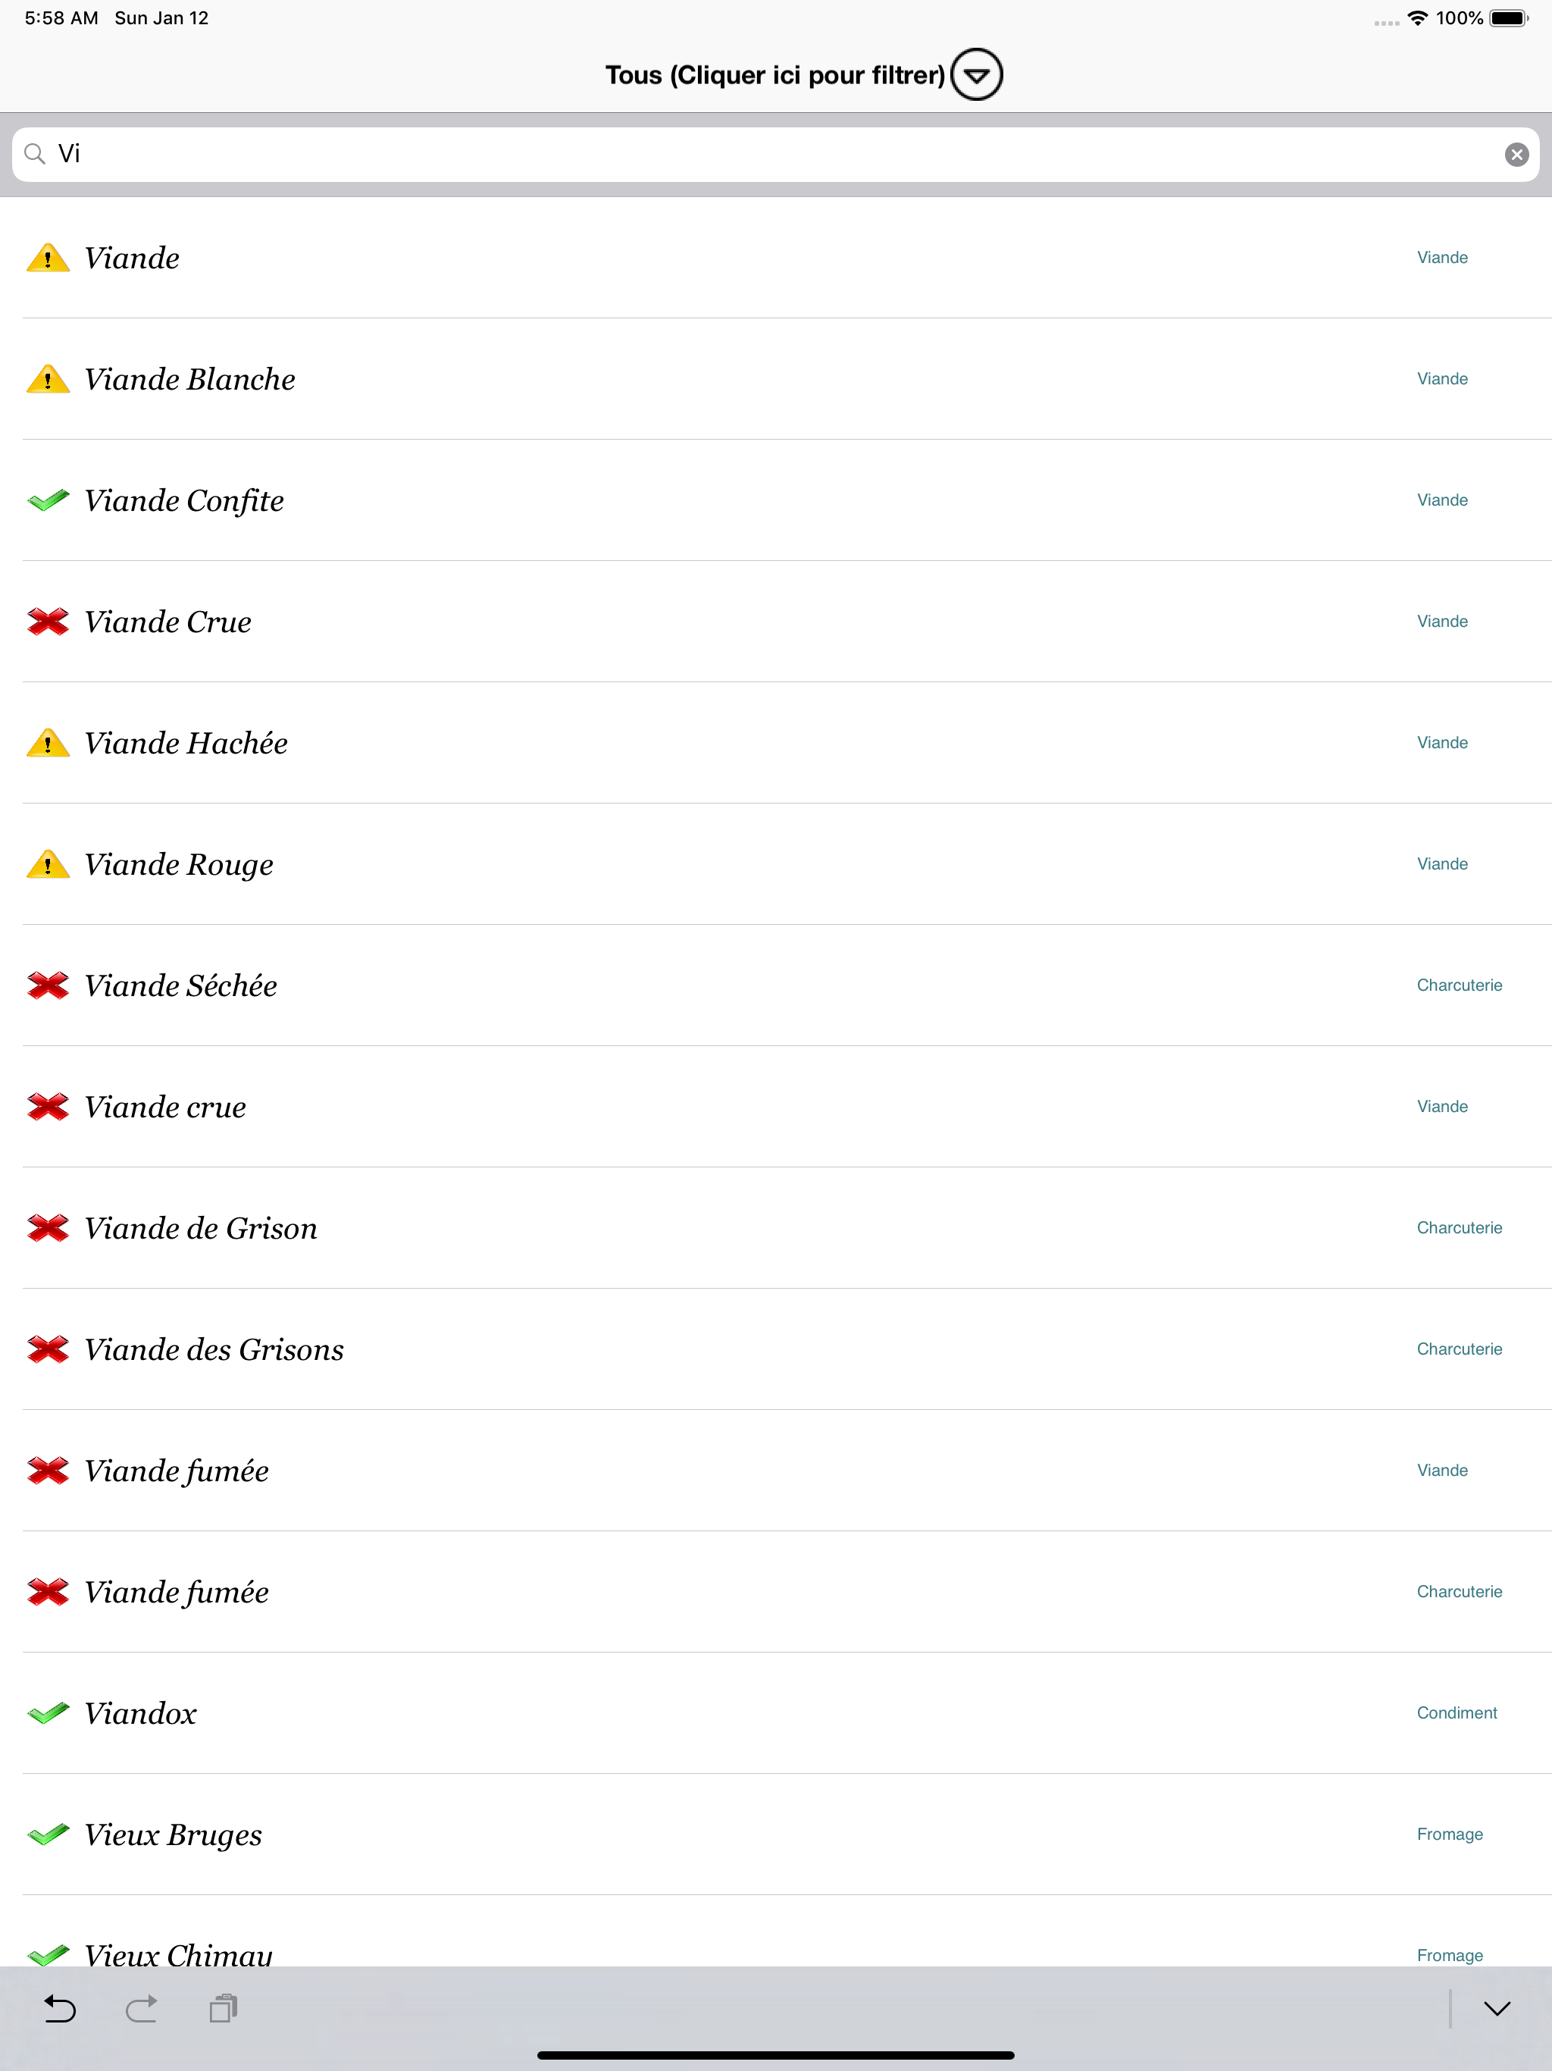Screen dimensions: 1552x2071
Task: Tap Tous (Cliquer ici pour filtrer) title
Action: click(x=775, y=75)
